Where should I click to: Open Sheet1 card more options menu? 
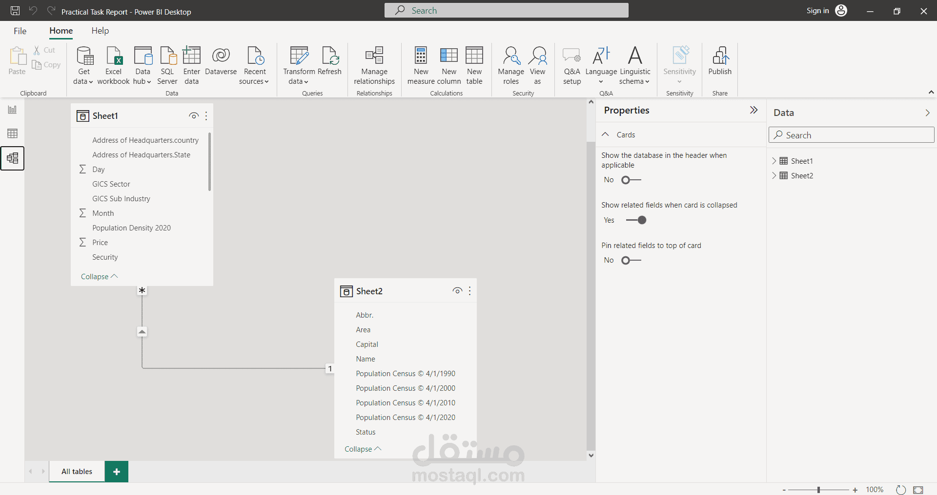click(206, 116)
